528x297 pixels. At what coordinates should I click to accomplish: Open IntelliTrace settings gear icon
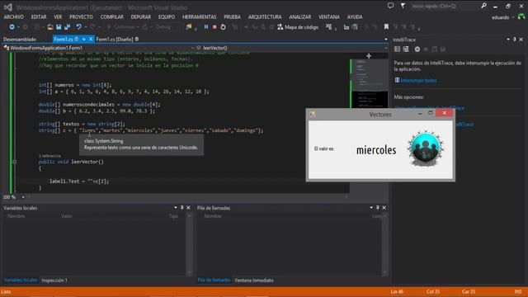point(417,49)
